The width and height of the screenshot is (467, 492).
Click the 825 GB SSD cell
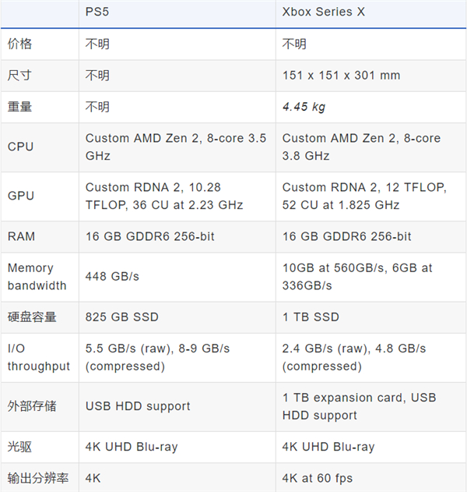(121, 317)
